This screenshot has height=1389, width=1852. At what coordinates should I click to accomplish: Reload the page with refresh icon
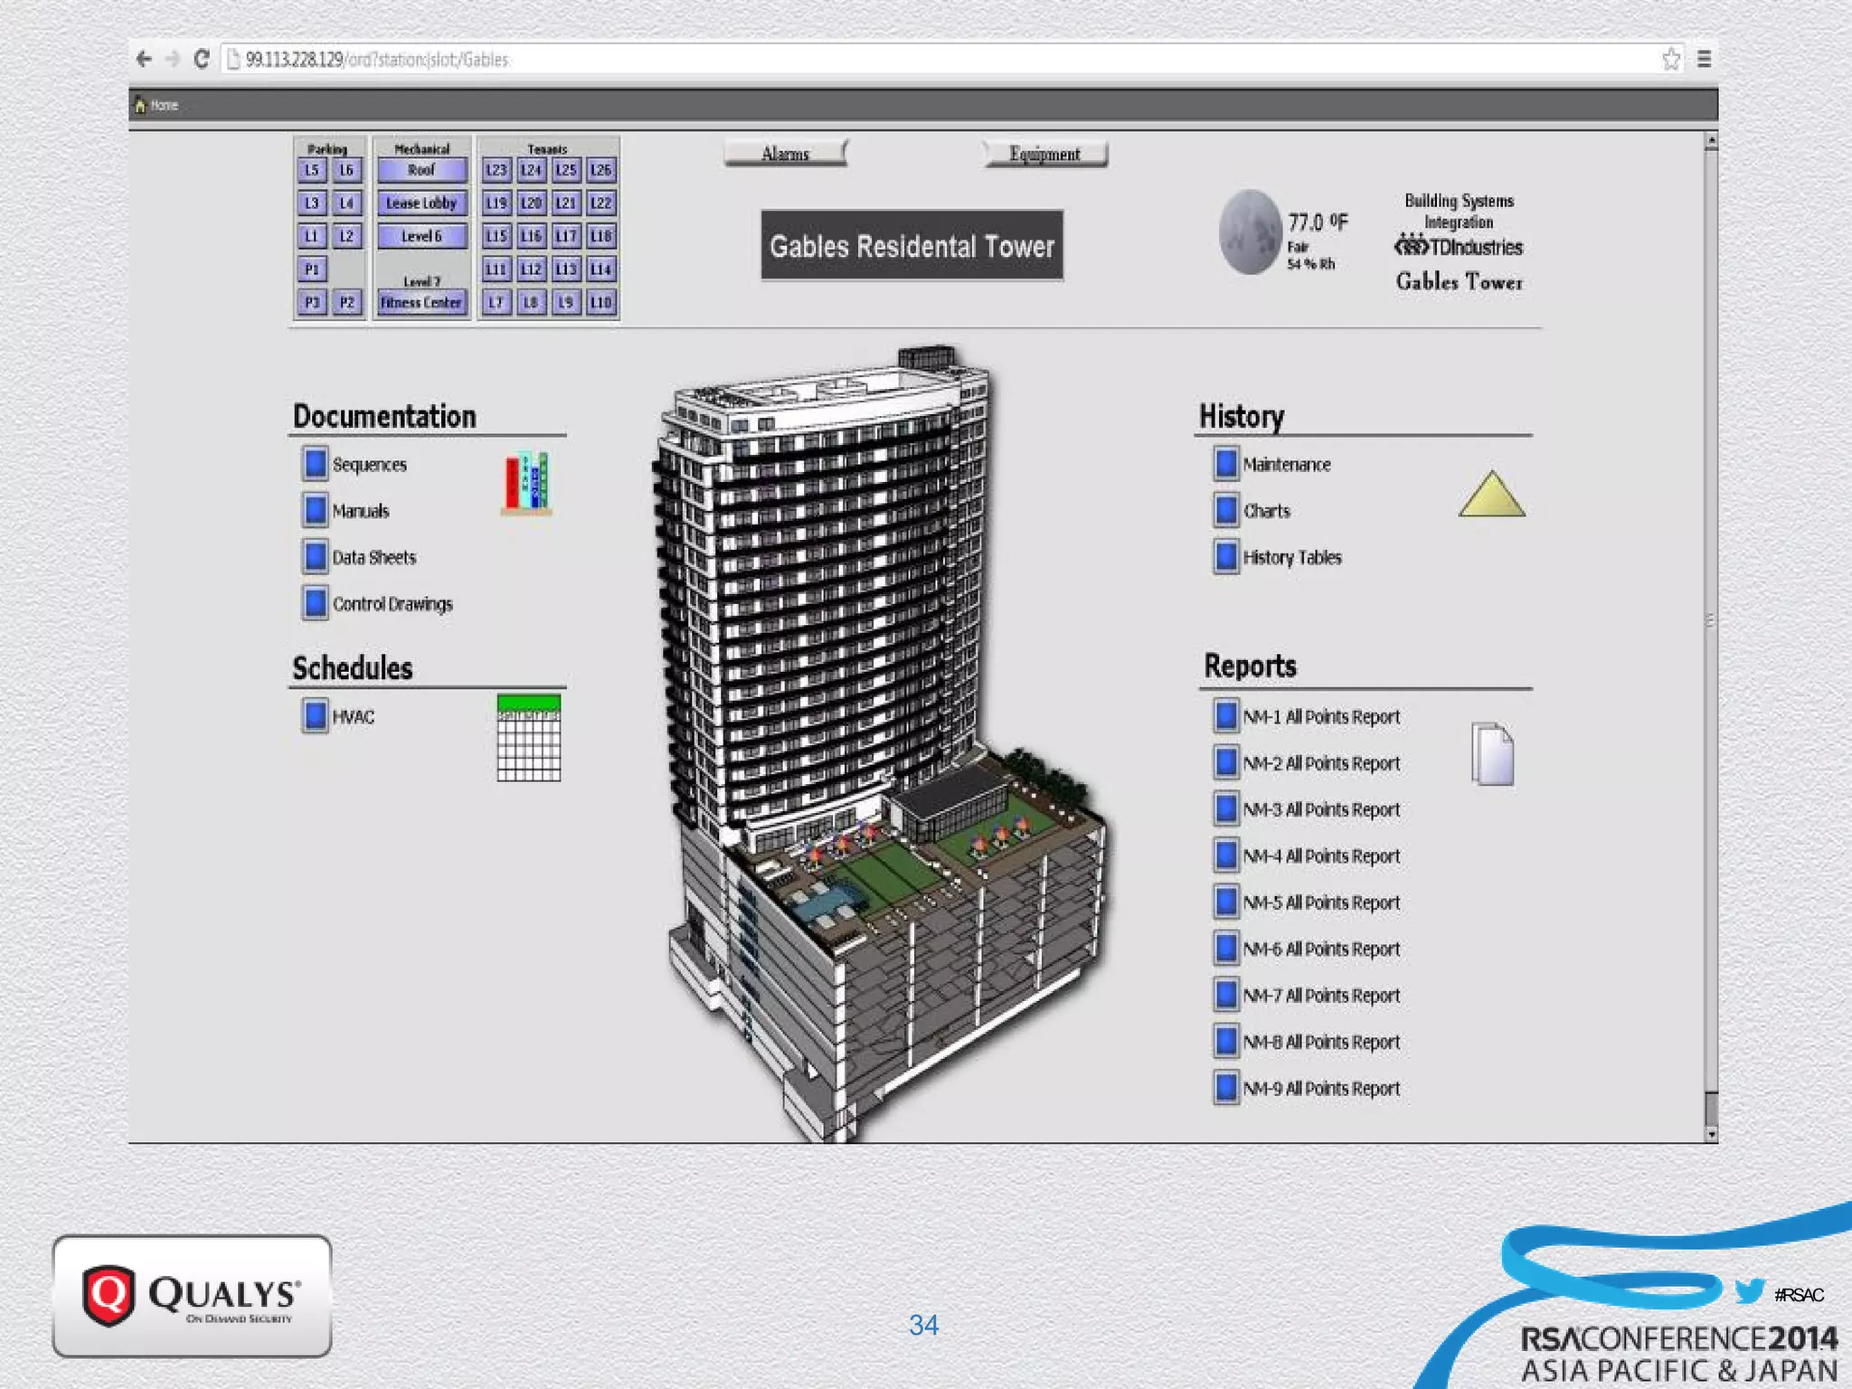pos(202,60)
